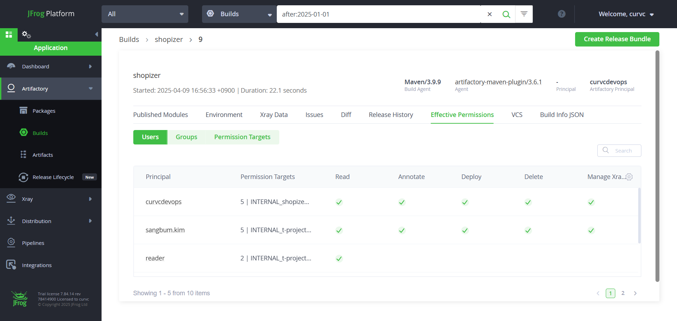The width and height of the screenshot is (677, 321).
Task: Click the Builds circle icon in search type selector
Action: coord(211,14)
